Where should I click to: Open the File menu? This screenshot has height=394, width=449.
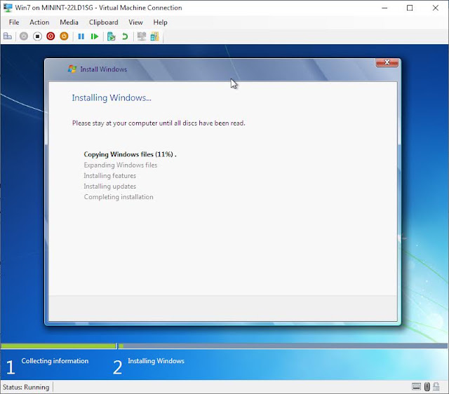coord(14,22)
